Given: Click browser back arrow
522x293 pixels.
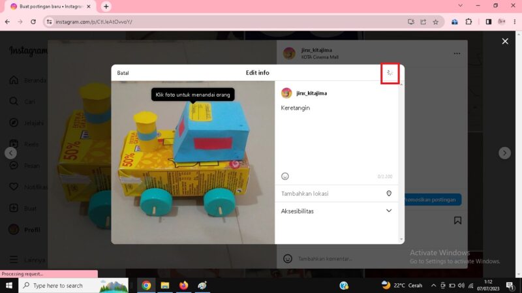Looking at the screenshot, I should [7, 22].
